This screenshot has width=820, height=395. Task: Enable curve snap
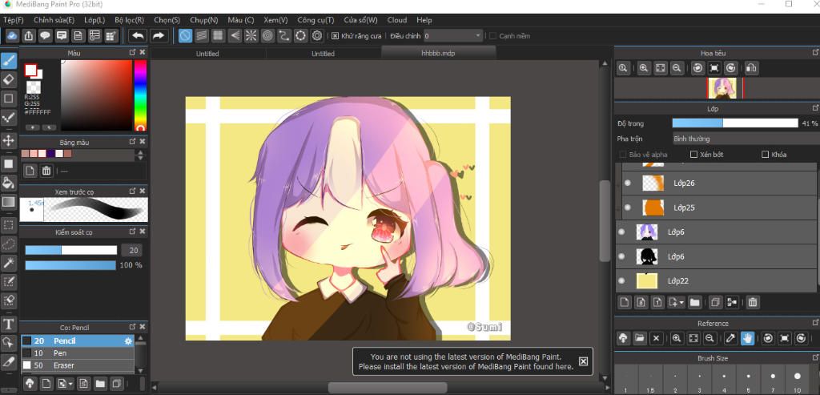tap(284, 35)
